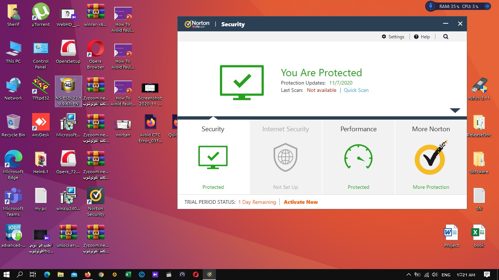Select the Network desktop icon
Viewport: 499px width, 280px height.
tap(14, 88)
